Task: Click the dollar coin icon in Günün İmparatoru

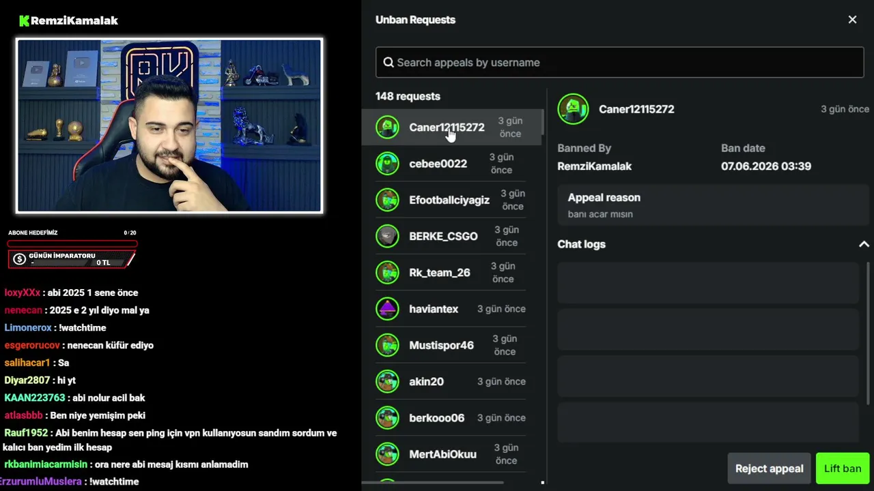Action: 19,259
